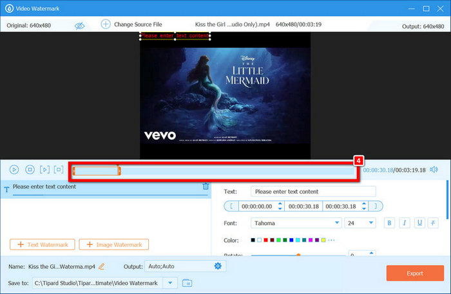Click the Change Source File label
Image resolution: width=451 pixels, height=294 pixels.
pyautogui.click(x=138, y=24)
